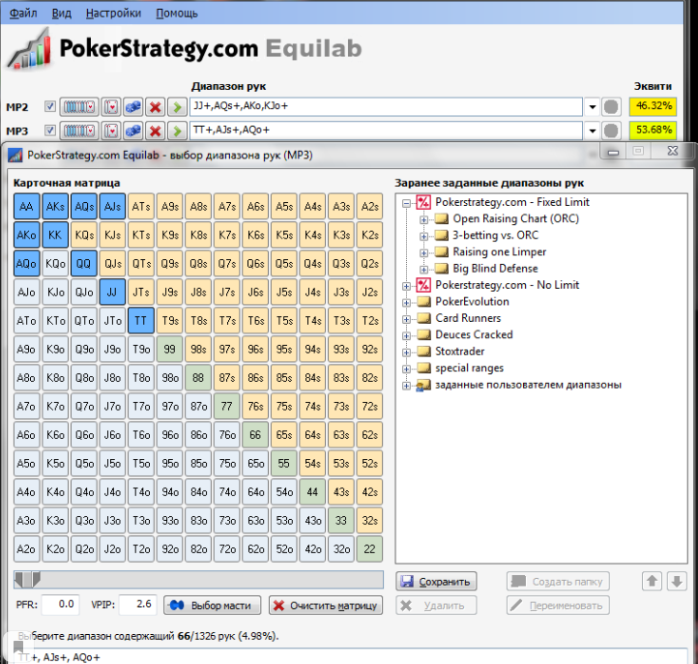Click the gray round button beside MP3 equity

click(x=611, y=130)
